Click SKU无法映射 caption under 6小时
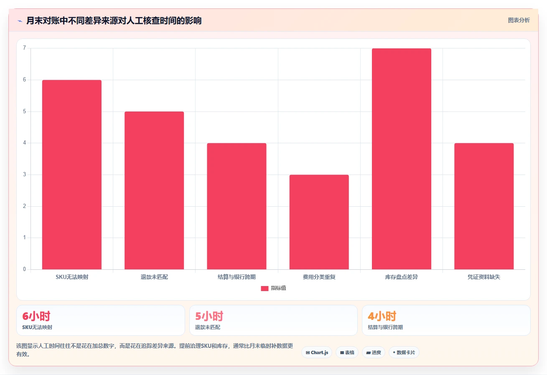 (x=37, y=327)
